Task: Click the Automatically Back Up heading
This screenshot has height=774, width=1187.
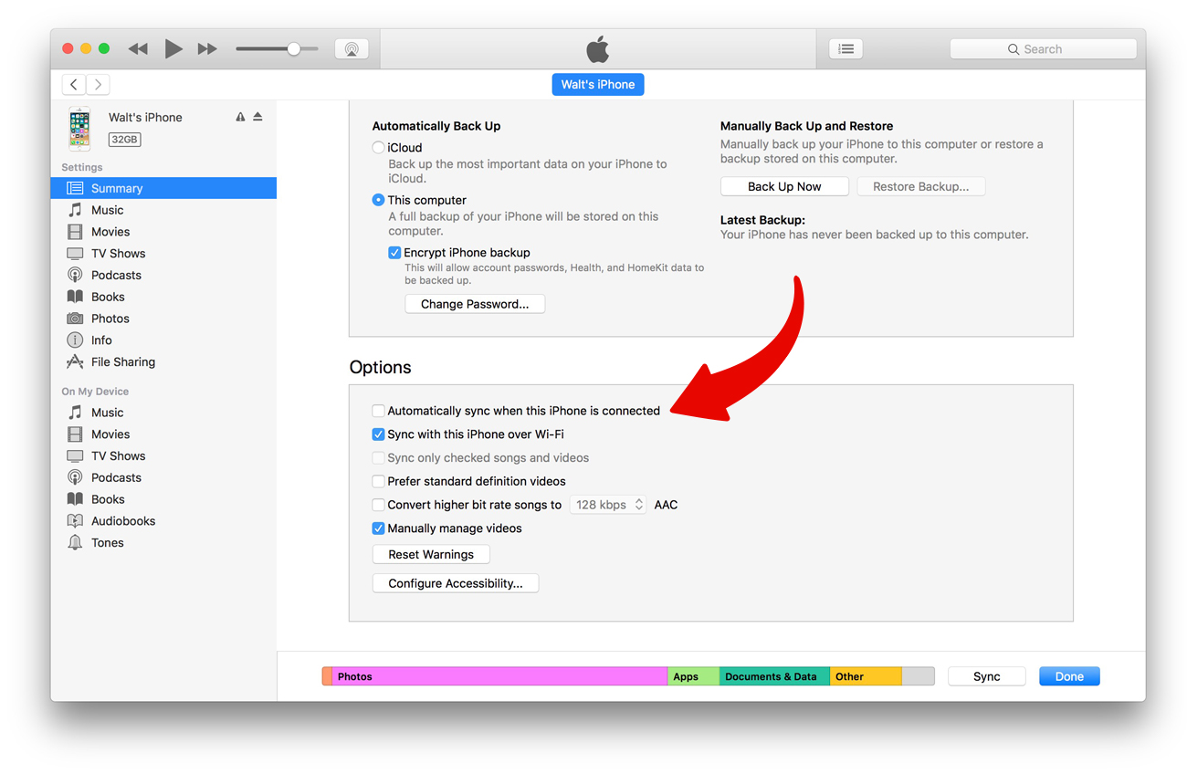Action: point(436,126)
